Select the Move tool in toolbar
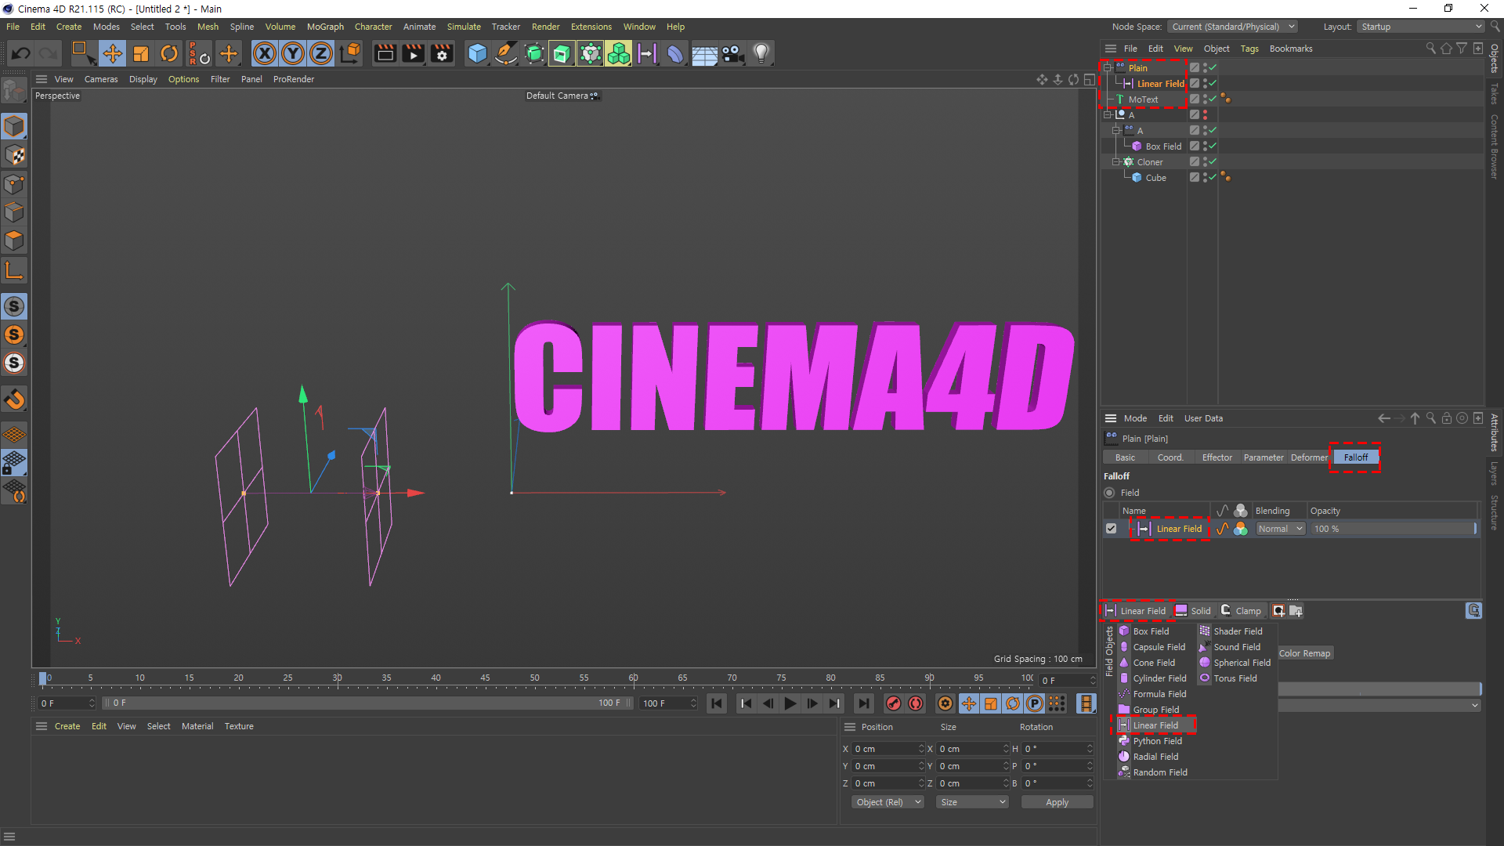 (112, 53)
